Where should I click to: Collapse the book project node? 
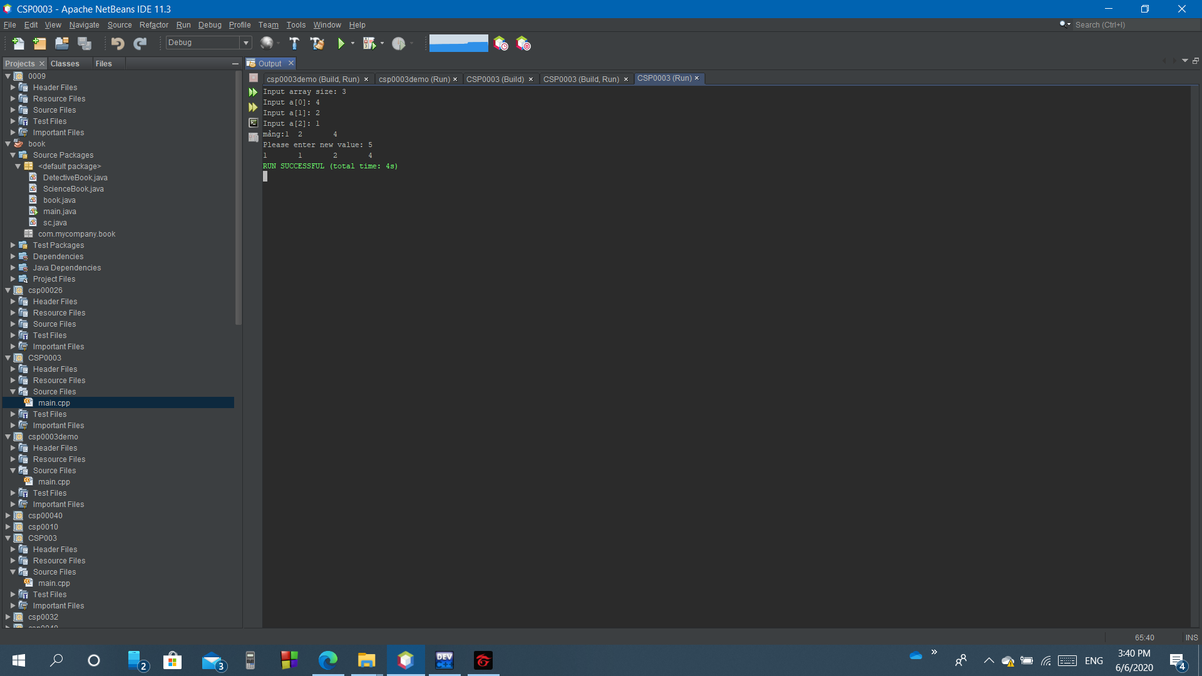(x=8, y=144)
